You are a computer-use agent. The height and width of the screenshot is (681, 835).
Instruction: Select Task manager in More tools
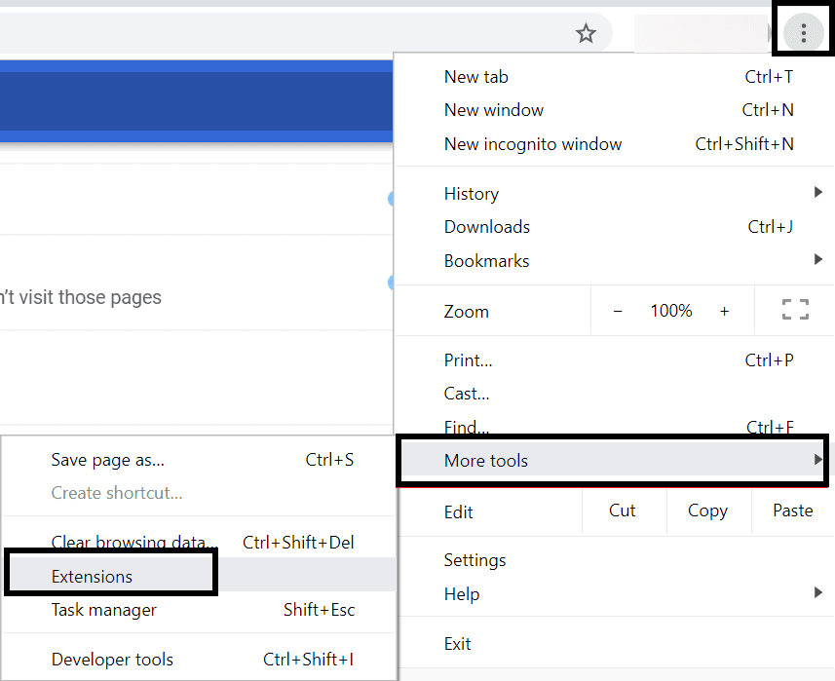pos(199,610)
